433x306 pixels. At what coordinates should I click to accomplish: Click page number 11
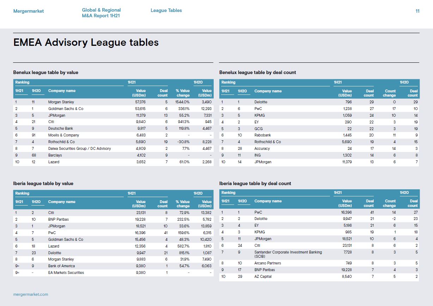[x=417, y=11]
